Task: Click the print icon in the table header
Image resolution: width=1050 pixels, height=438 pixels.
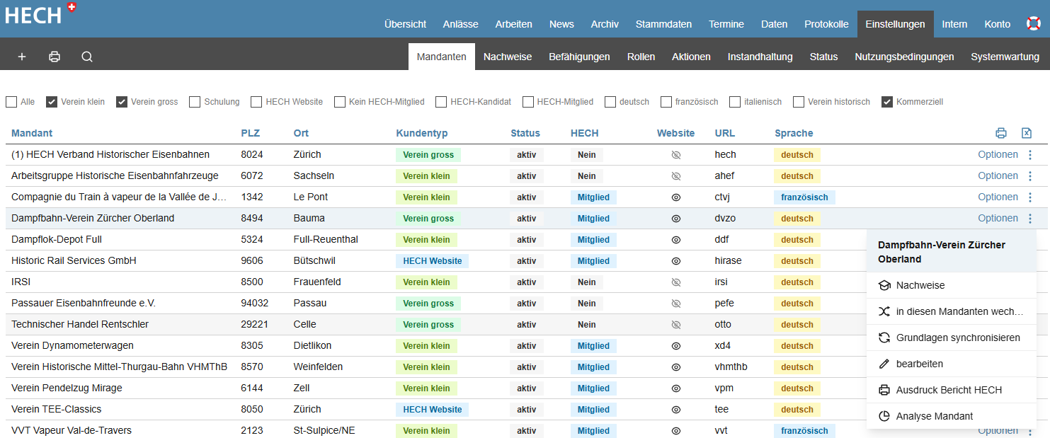Action: (1001, 133)
